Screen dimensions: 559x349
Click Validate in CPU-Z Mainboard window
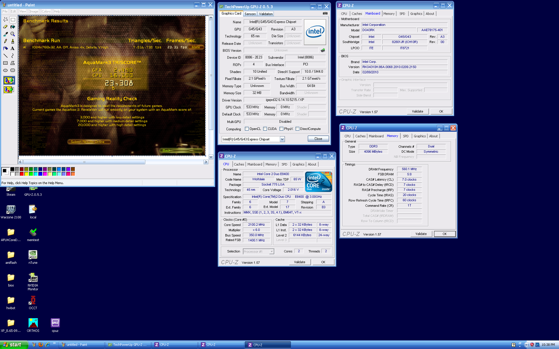click(418, 111)
